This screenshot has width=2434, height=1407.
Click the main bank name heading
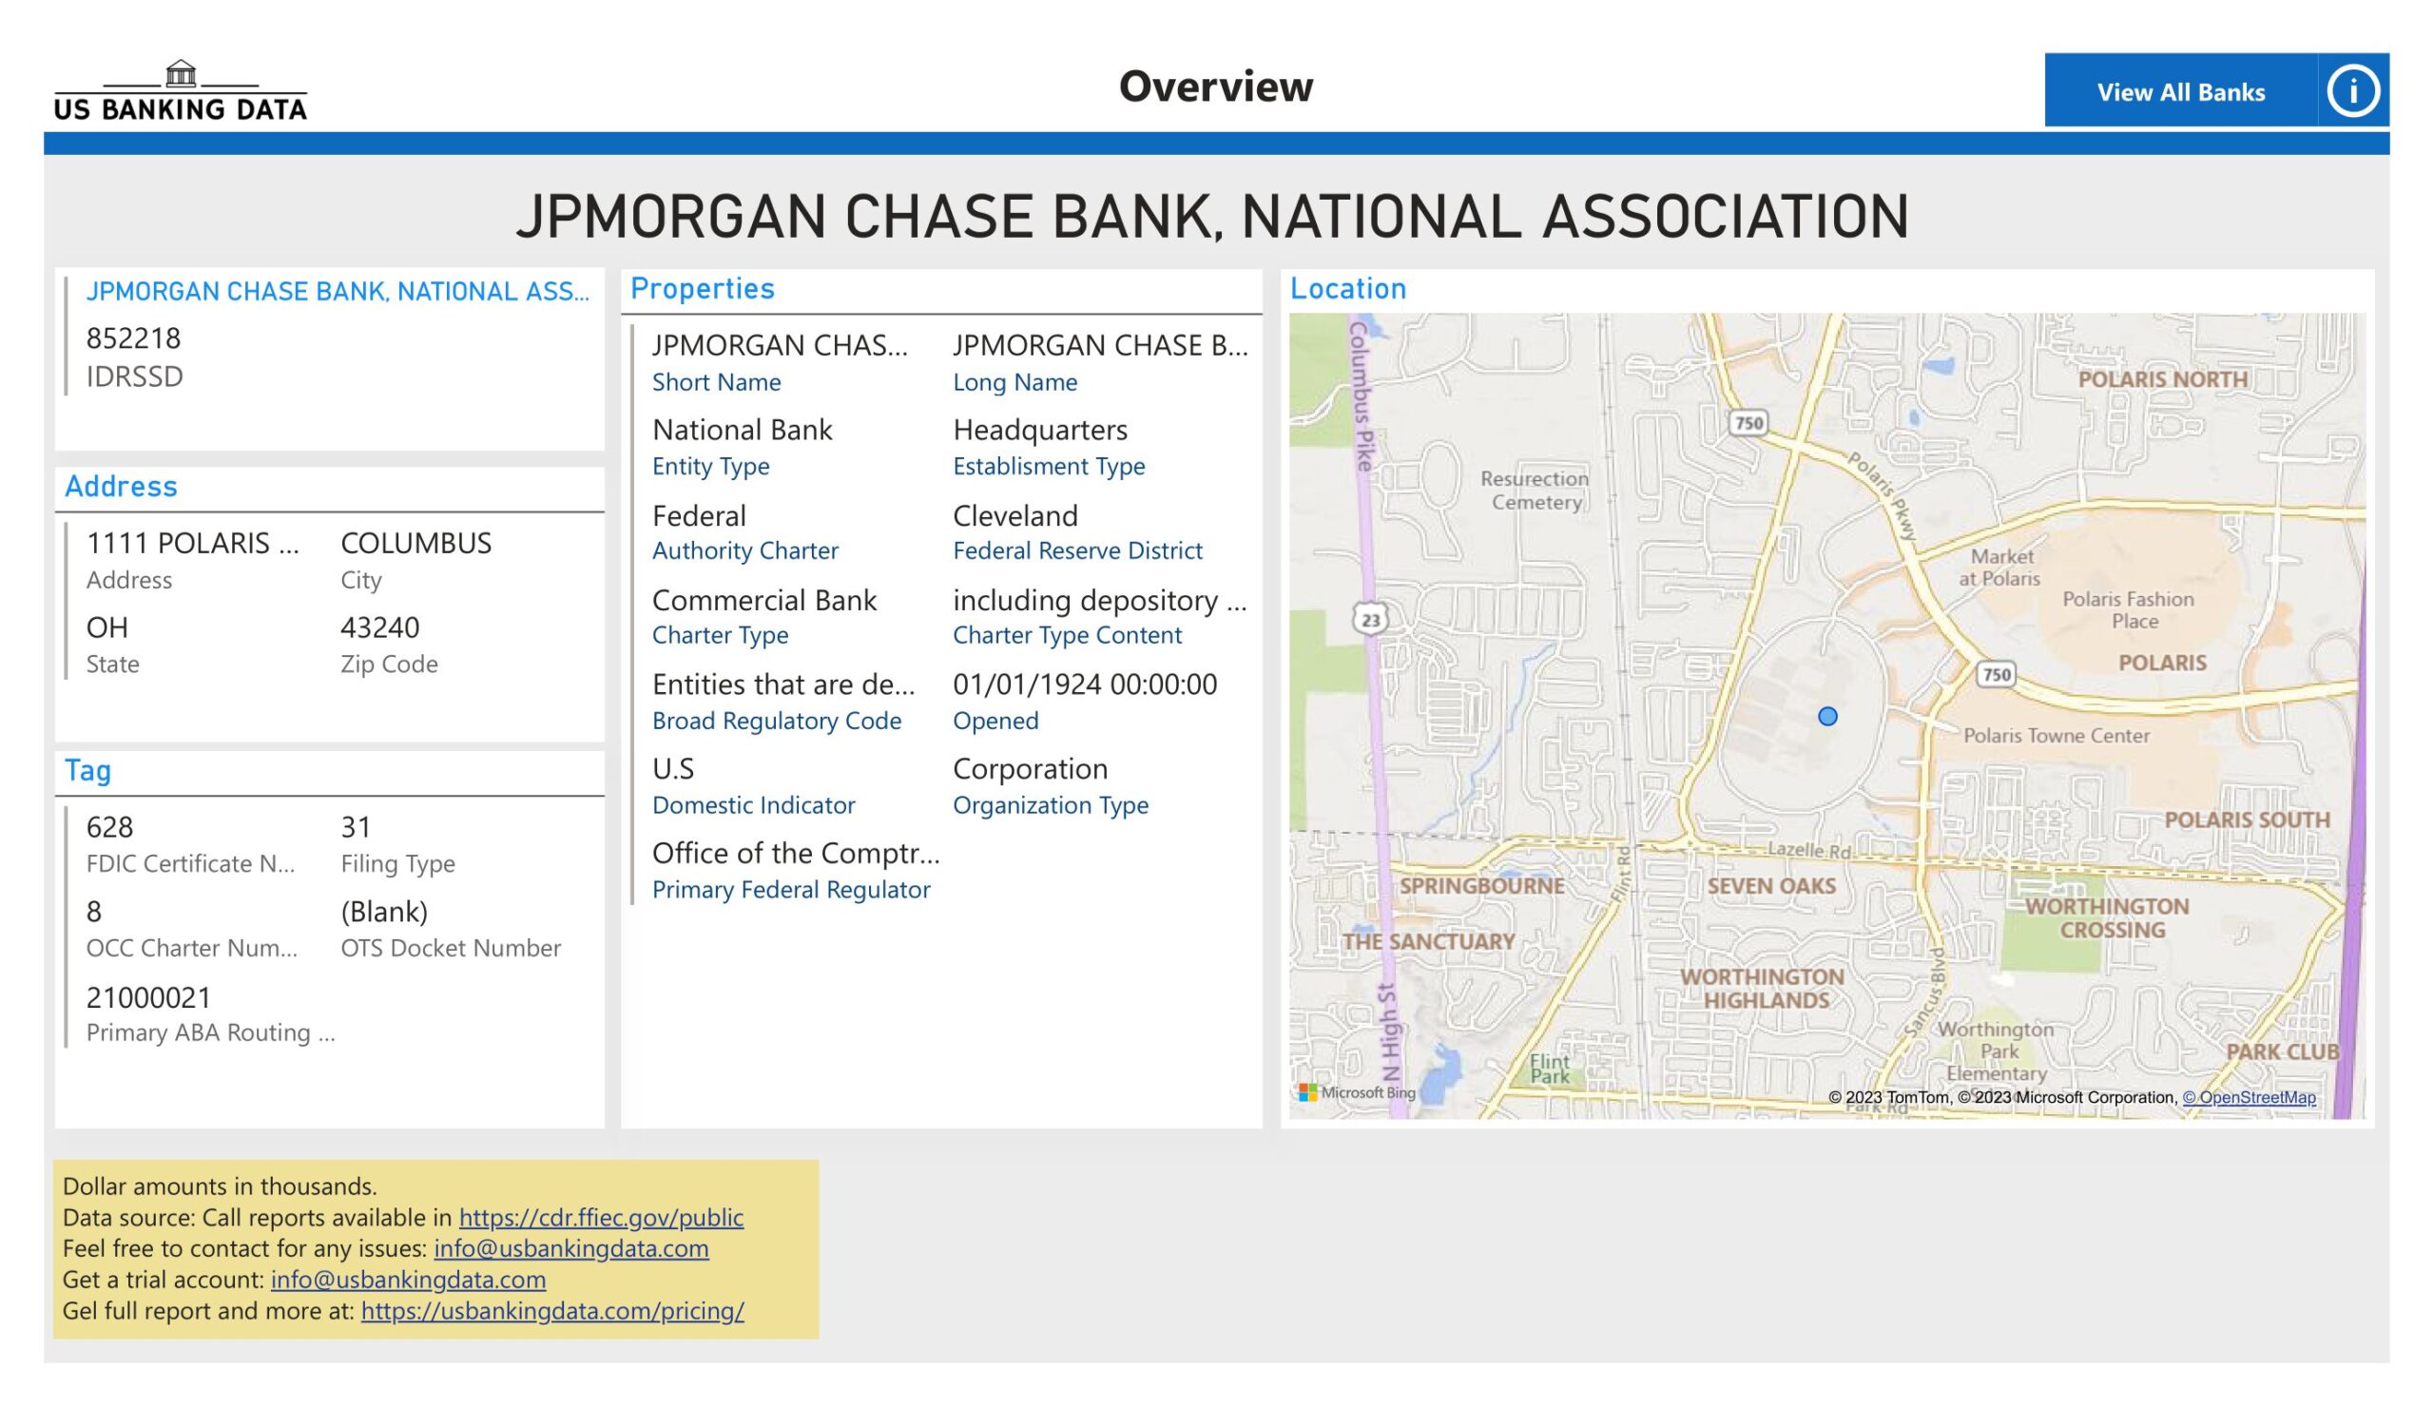(1212, 217)
